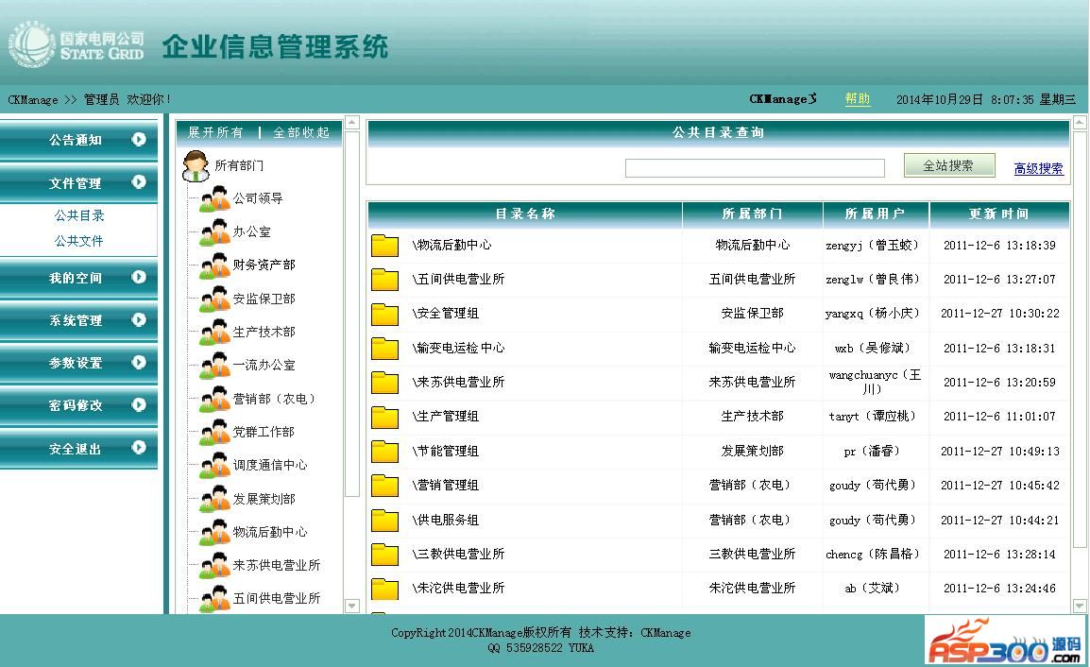Open the 公共文件 submenu item
Image resolution: width=1090 pixels, height=667 pixels.
[79, 241]
